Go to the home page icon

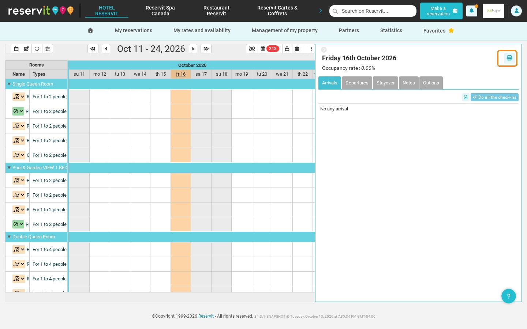(90, 30)
